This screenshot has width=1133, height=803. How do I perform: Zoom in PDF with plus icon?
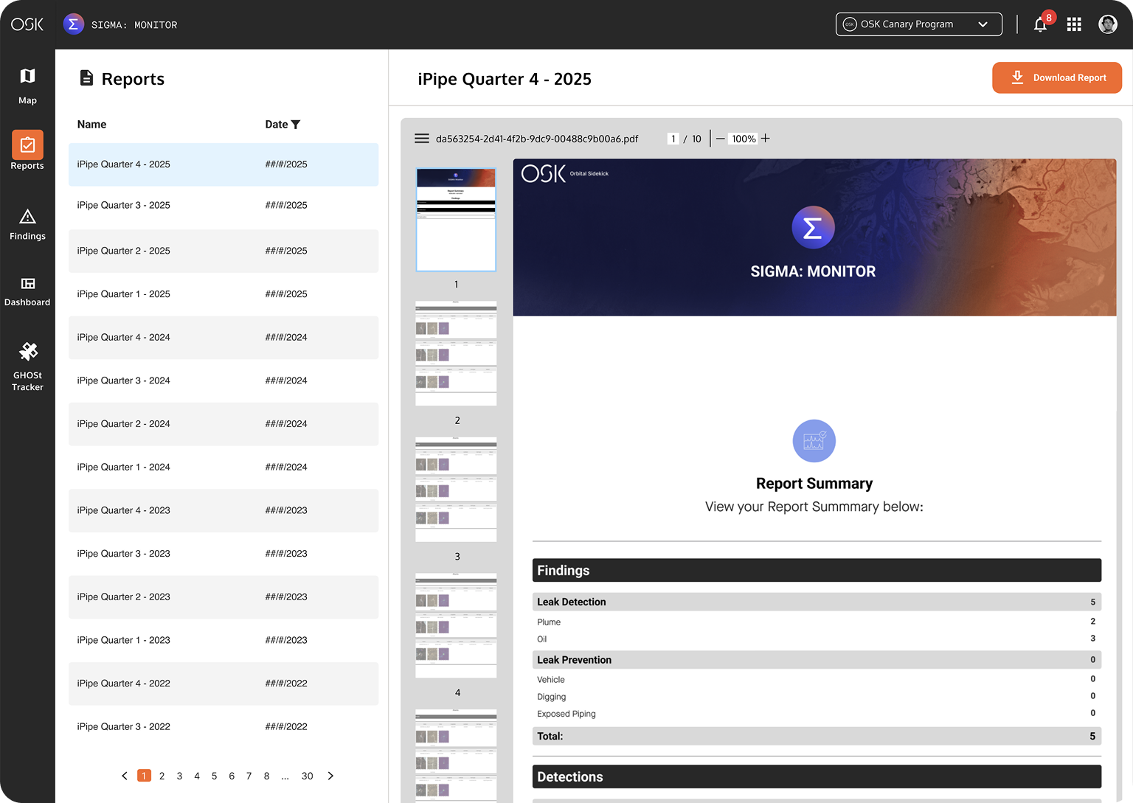(766, 139)
